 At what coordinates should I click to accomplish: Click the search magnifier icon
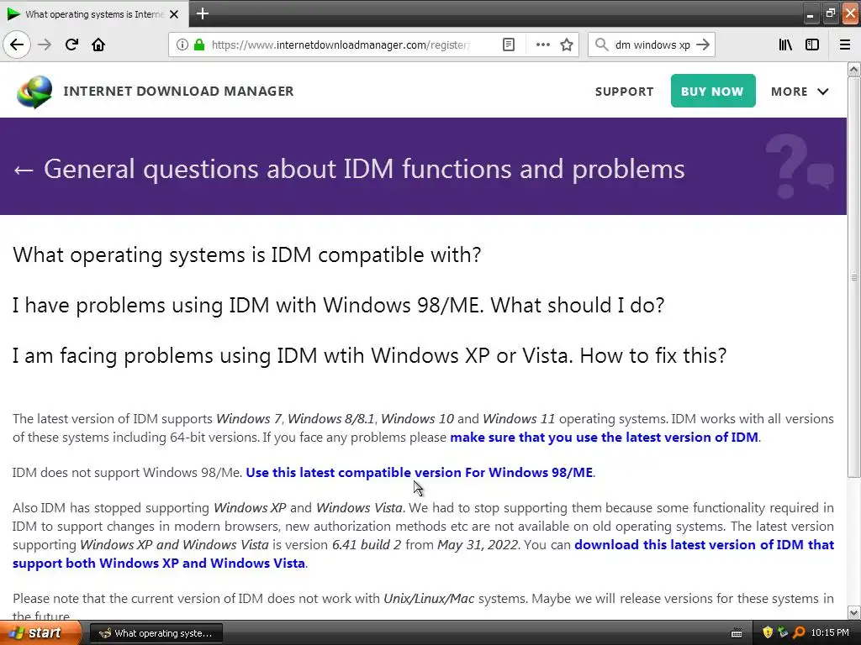[602, 45]
